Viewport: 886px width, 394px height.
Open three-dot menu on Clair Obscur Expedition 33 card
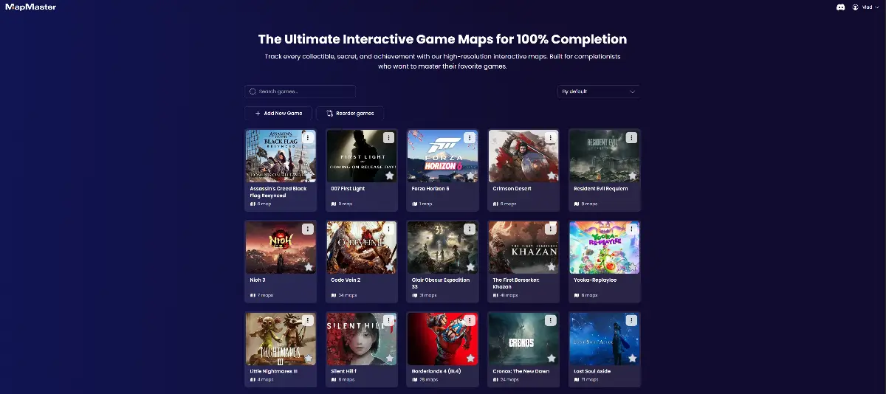[470, 229]
